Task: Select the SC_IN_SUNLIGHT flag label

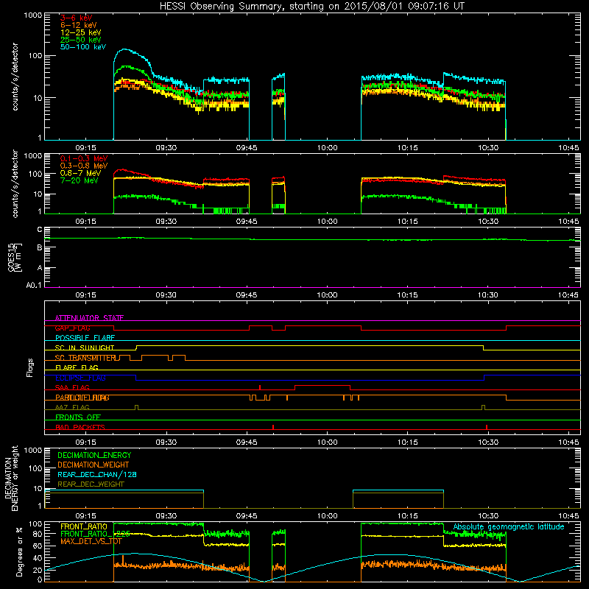Action: 85,348
